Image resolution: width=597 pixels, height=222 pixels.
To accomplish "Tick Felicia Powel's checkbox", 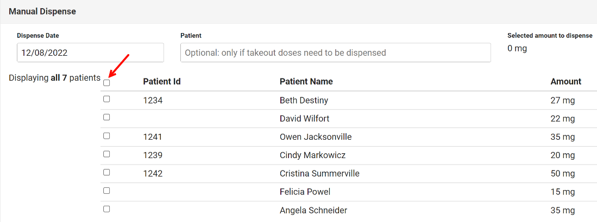I will [106, 191].
